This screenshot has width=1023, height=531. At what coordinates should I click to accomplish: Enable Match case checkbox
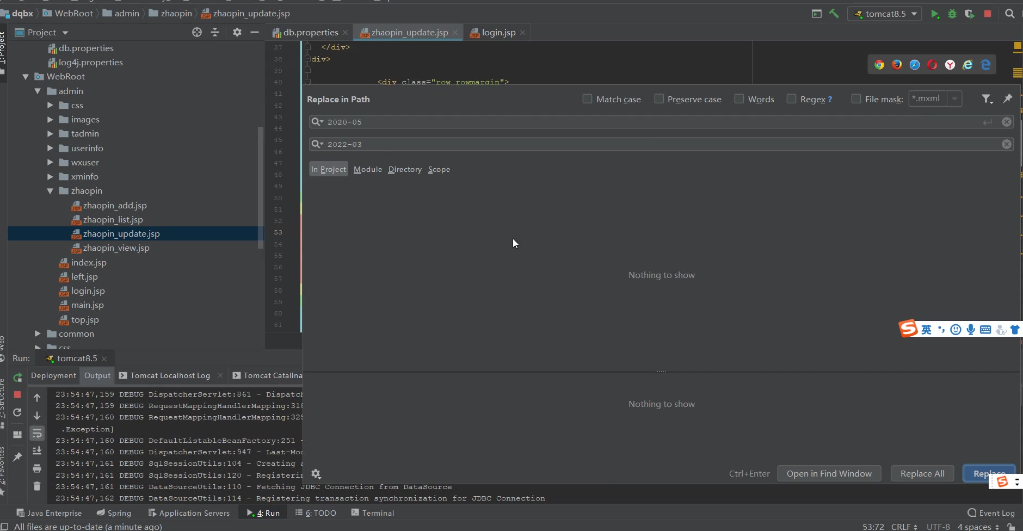[587, 99]
